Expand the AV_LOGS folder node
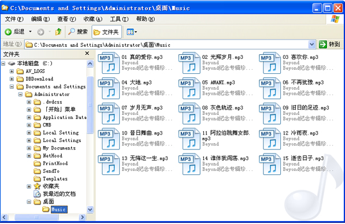This screenshot has width=345, height=224. tap(12, 71)
